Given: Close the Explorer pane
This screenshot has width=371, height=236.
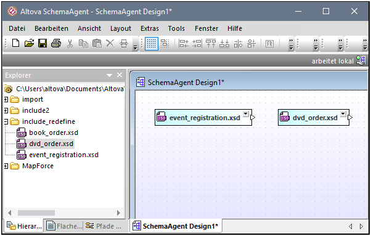Looking at the screenshot, I should tap(120, 75).
